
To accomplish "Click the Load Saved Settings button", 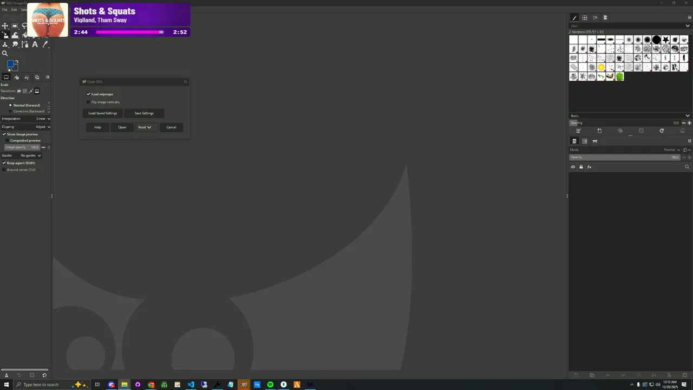I will pos(103,113).
